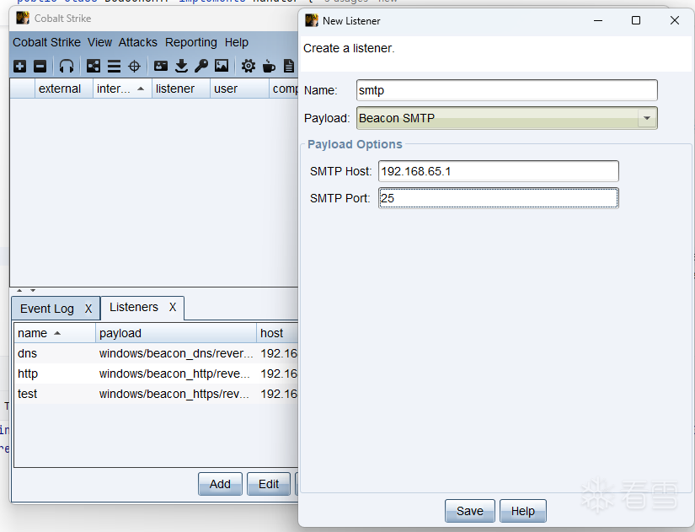This screenshot has height=532, width=695.
Task: Click the Payload combo box arrow
Action: coord(647,119)
